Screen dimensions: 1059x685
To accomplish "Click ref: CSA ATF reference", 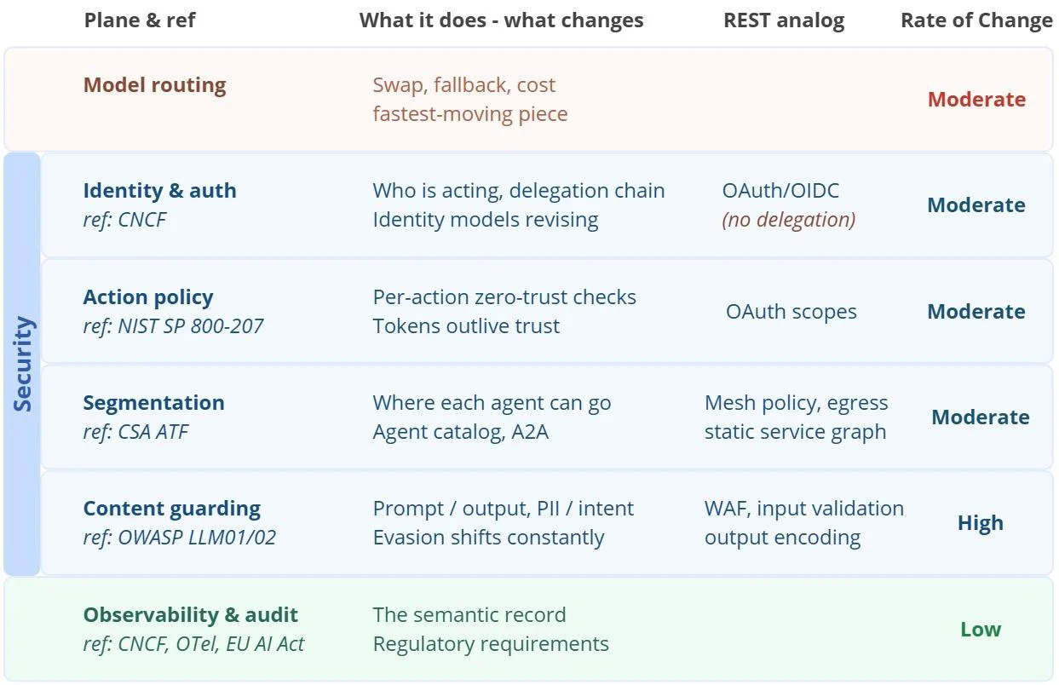I will click(135, 432).
